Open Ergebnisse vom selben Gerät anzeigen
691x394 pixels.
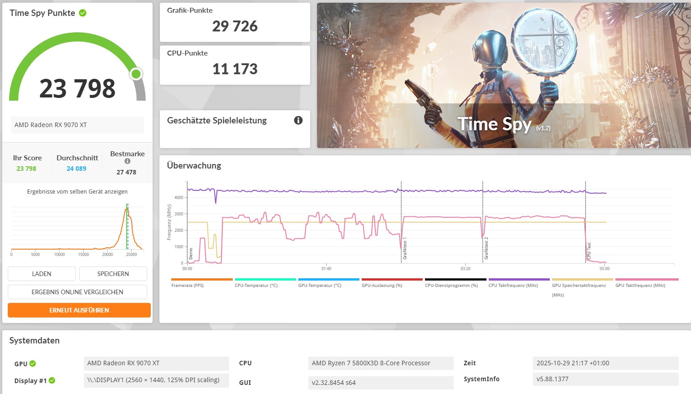click(77, 191)
